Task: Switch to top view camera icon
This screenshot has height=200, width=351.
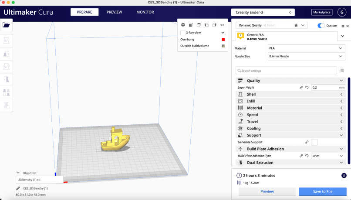Action: pyautogui.click(x=199, y=25)
